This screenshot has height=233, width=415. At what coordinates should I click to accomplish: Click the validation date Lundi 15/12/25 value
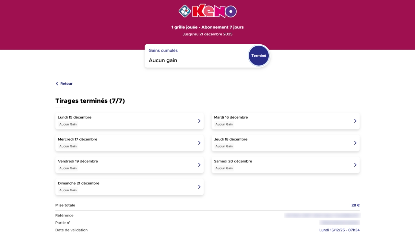339,230
